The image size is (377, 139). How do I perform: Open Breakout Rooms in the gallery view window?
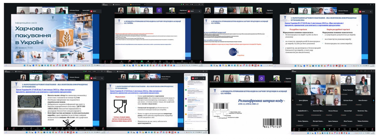tap(345, 129)
